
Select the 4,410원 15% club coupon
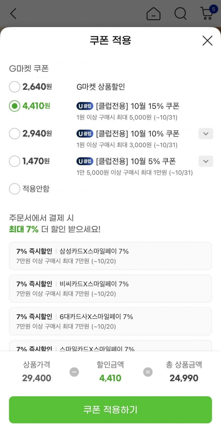15,106
